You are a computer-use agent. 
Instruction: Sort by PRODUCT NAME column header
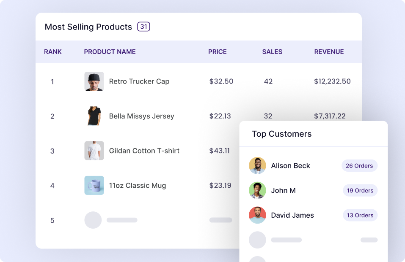point(110,52)
